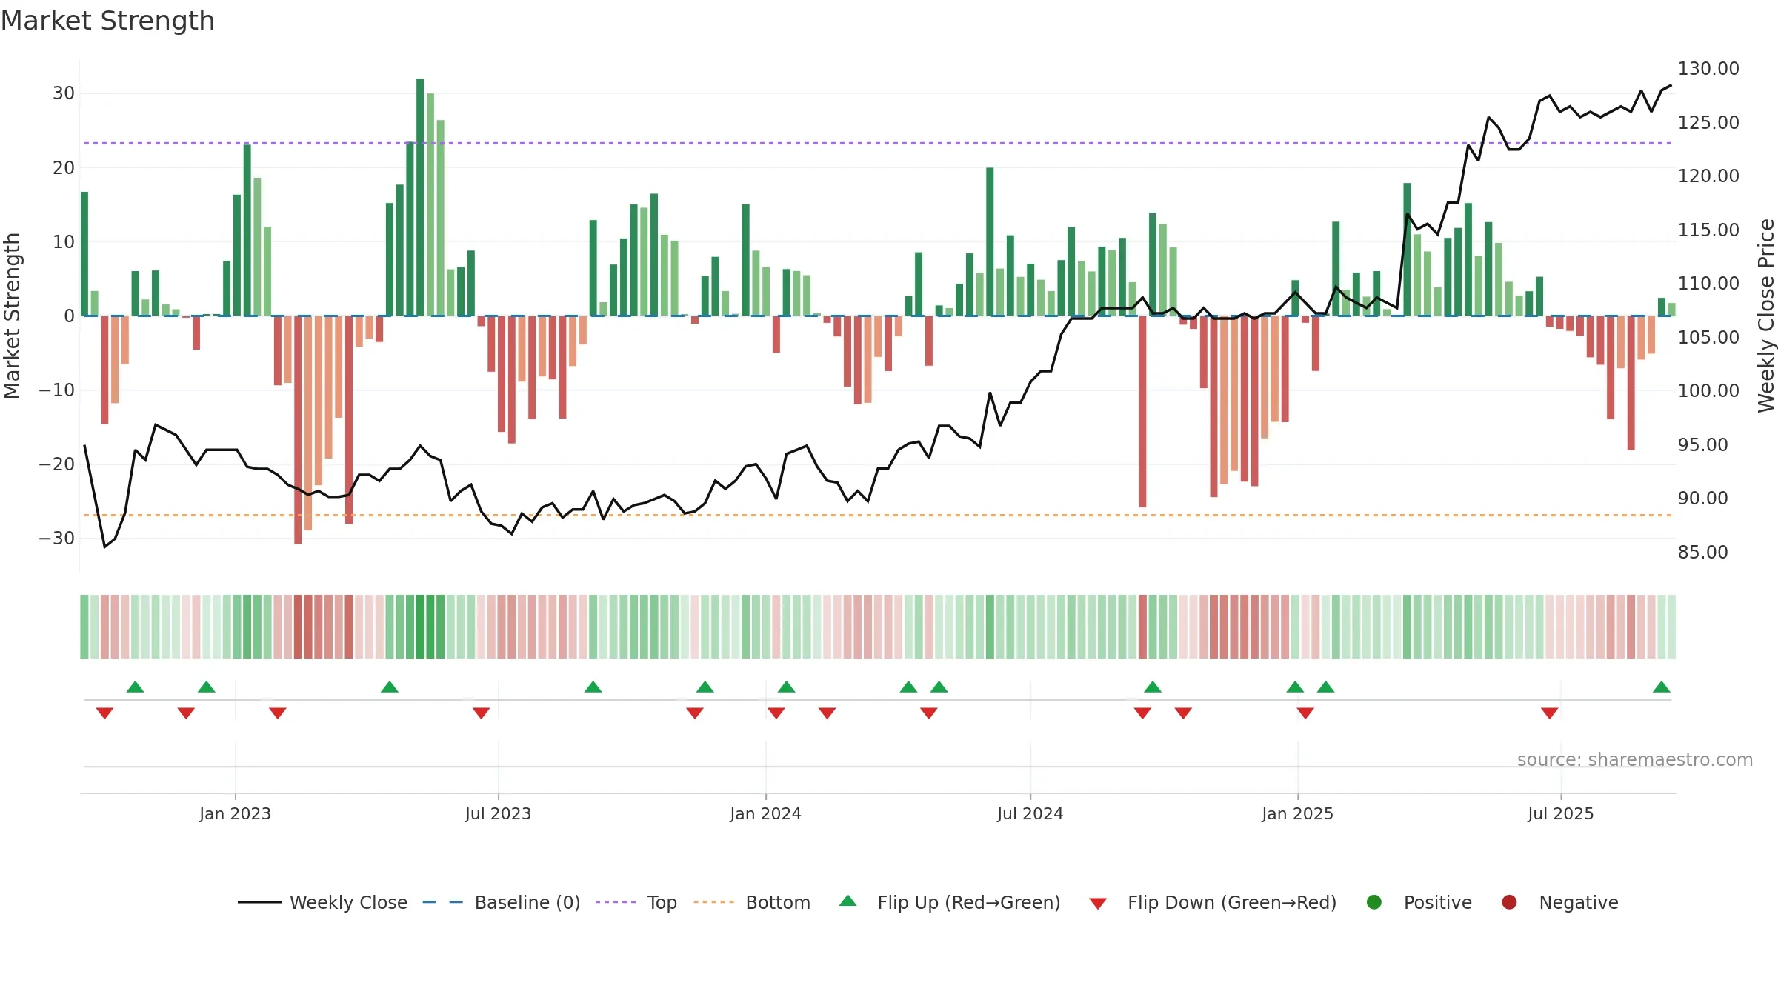Click the right axis price label '120.00'
The height and width of the screenshot is (1000, 1778).
pyautogui.click(x=1708, y=176)
